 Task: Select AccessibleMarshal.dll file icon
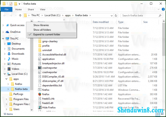(40, 54)
